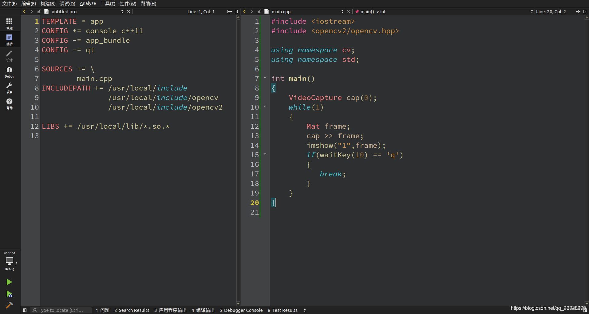Click the 'CONFIG += console c++11' line
The height and width of the screenshot is (314, 589).
click(x=92, y=31)
